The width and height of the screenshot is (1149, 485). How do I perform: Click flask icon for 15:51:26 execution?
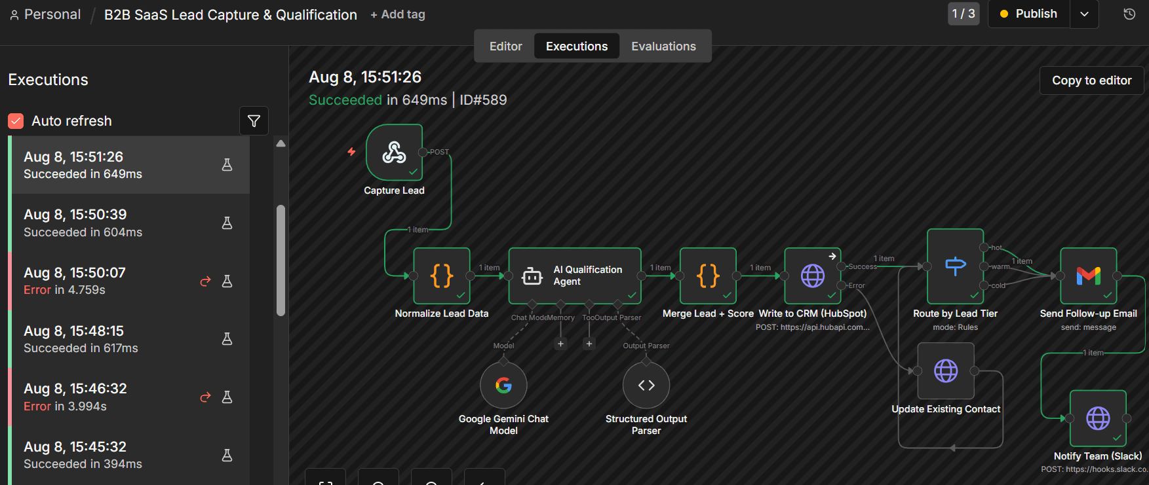[x=227, y=165]
